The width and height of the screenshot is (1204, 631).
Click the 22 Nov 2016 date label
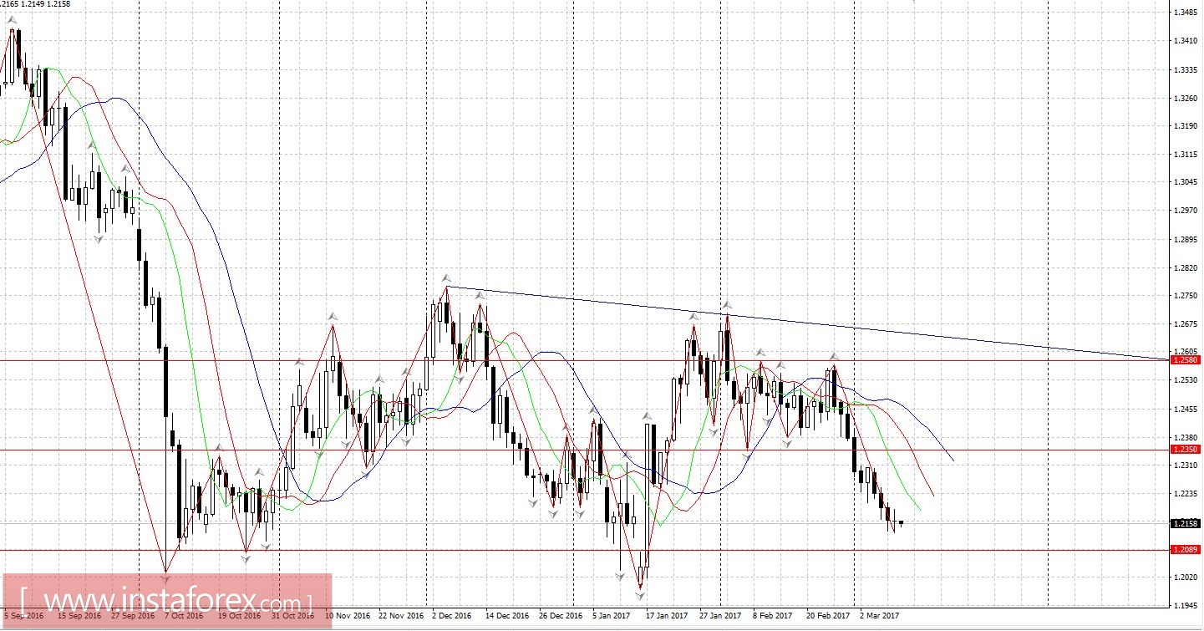pos(400,616)
